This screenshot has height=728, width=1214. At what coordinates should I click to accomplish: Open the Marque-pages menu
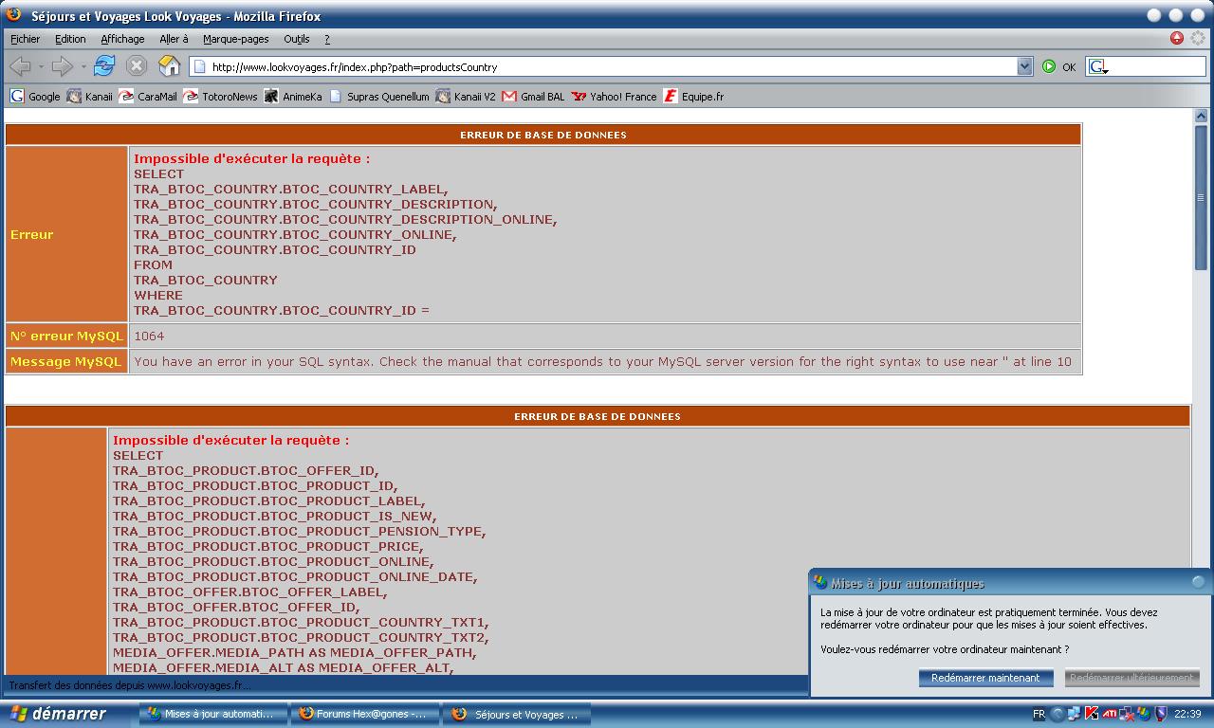(235, 39)
